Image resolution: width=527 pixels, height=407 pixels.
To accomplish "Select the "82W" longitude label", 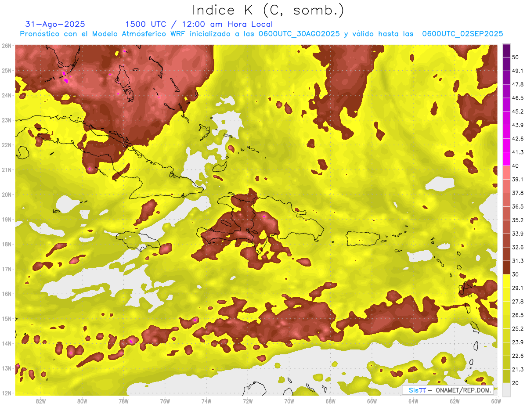I will coord(41,401).
